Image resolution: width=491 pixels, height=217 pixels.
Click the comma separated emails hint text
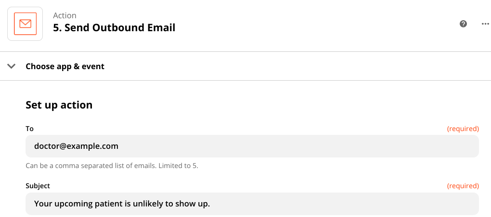pyautogui.click(x=112, y=166)
